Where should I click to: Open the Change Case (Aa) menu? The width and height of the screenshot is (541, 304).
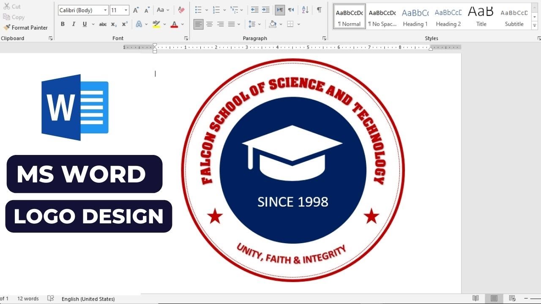coord(163,10)
